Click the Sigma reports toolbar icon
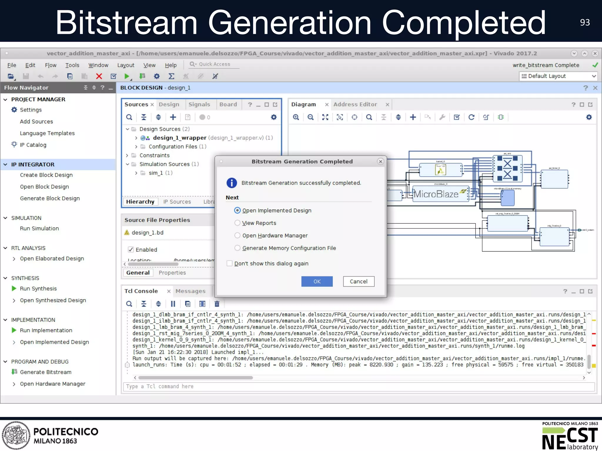The width and height of the screenshot is (602, 451). coord(171,76)
